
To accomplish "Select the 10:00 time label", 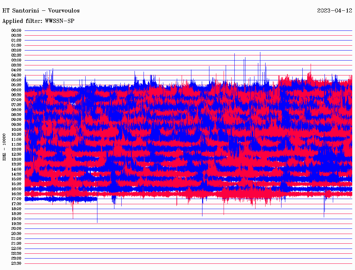I will 16,129.
